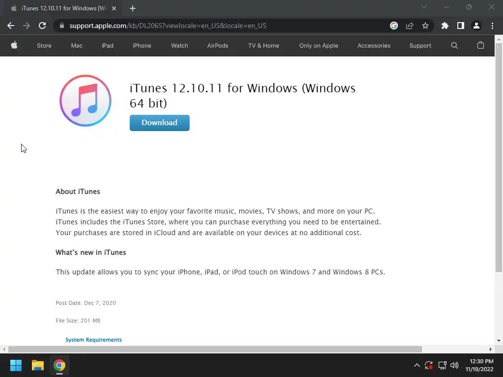Viewport: 503px width, 377px height.
Task: Open the Mac menu item
Action: point(77,46)
